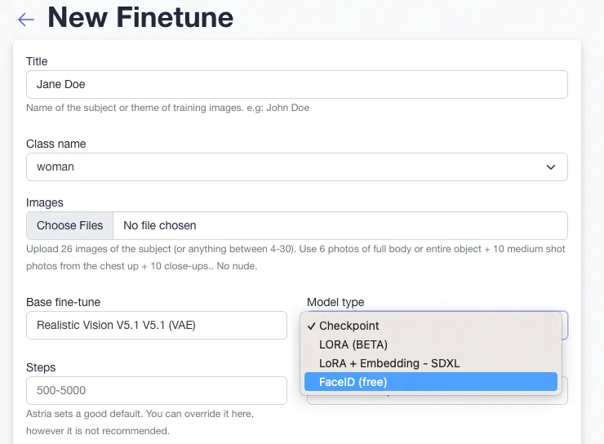This screenshot has width=604, height=444.
Task: Open the Base fine-tune field Realistic Vision V5.1
Action: tap(157, 325)
